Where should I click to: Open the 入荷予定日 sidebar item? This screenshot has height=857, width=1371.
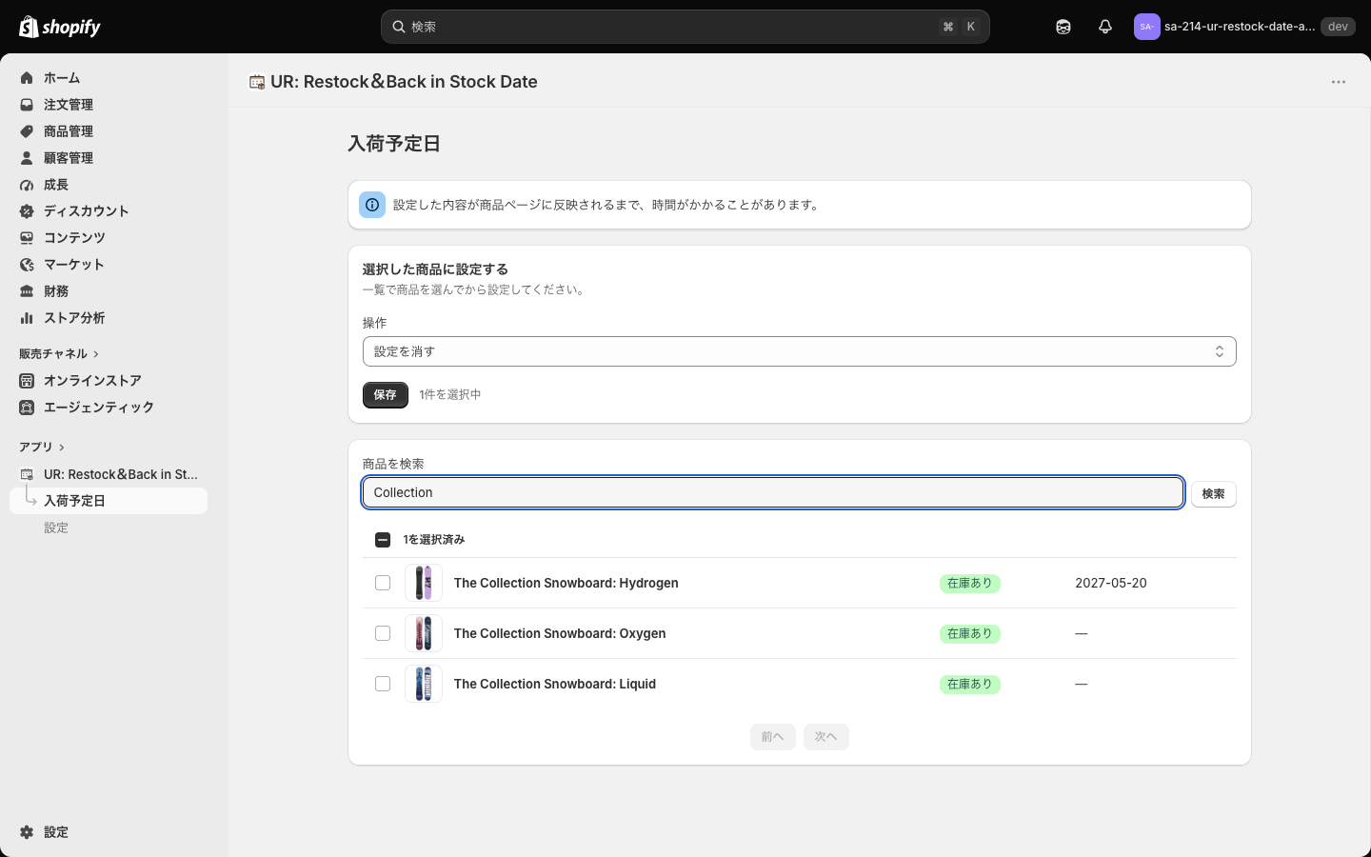[109, 501]
